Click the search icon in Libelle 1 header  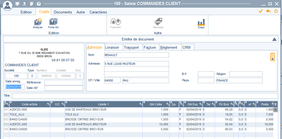tap(141, 104)
